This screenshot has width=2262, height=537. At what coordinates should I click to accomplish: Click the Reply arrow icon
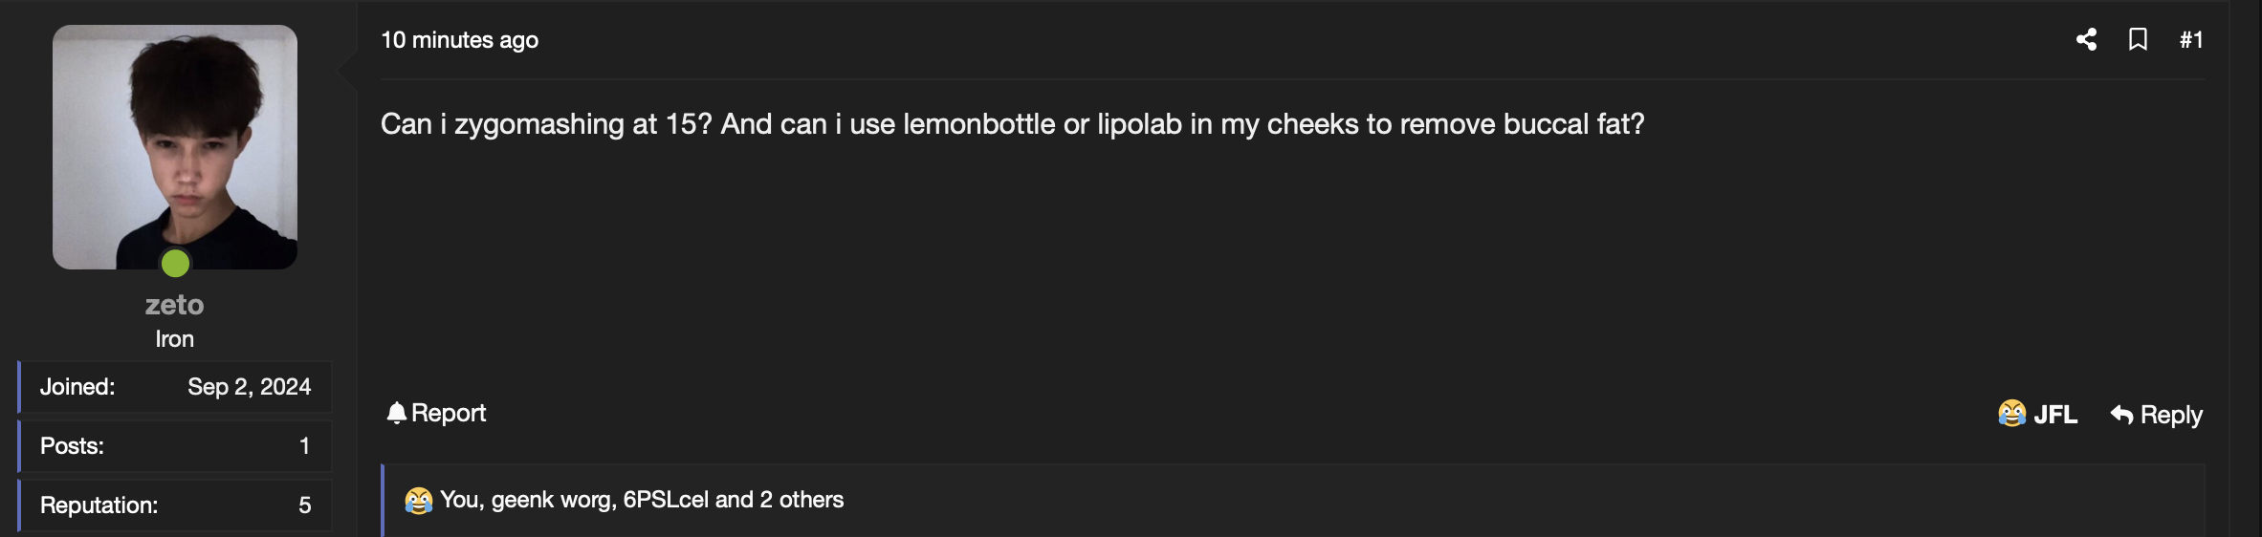(x=2121, y=415)
